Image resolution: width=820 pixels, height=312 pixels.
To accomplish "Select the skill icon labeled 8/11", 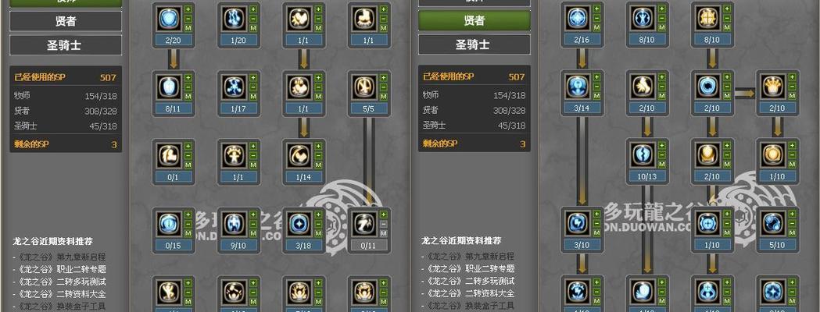I will pyautogui.click(x=170, y=87).
